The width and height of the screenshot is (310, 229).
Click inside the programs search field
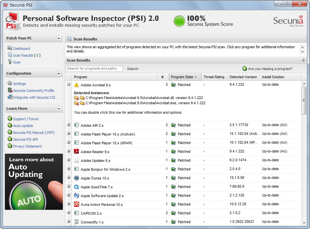click(x=94, y=68)
